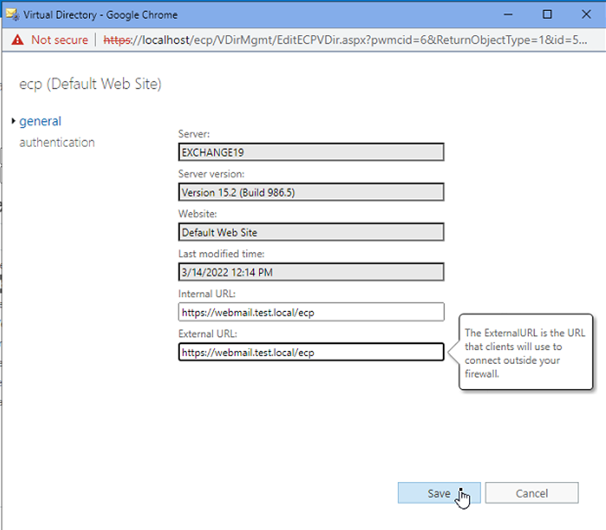606x530 pixels.
Task: Maximize the Virtual Directory window
Action: pos(547,14)
